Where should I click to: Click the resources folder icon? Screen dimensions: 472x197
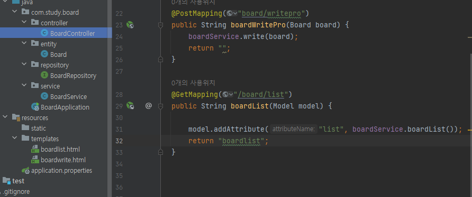point(16,117)
